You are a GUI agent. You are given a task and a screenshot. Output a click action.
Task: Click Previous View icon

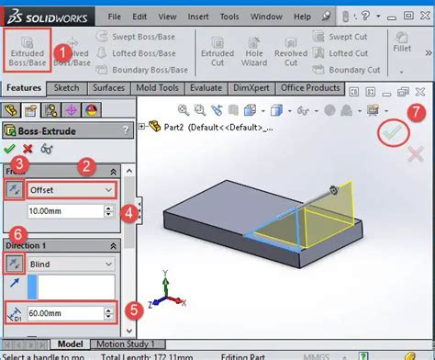coord(217,110)
